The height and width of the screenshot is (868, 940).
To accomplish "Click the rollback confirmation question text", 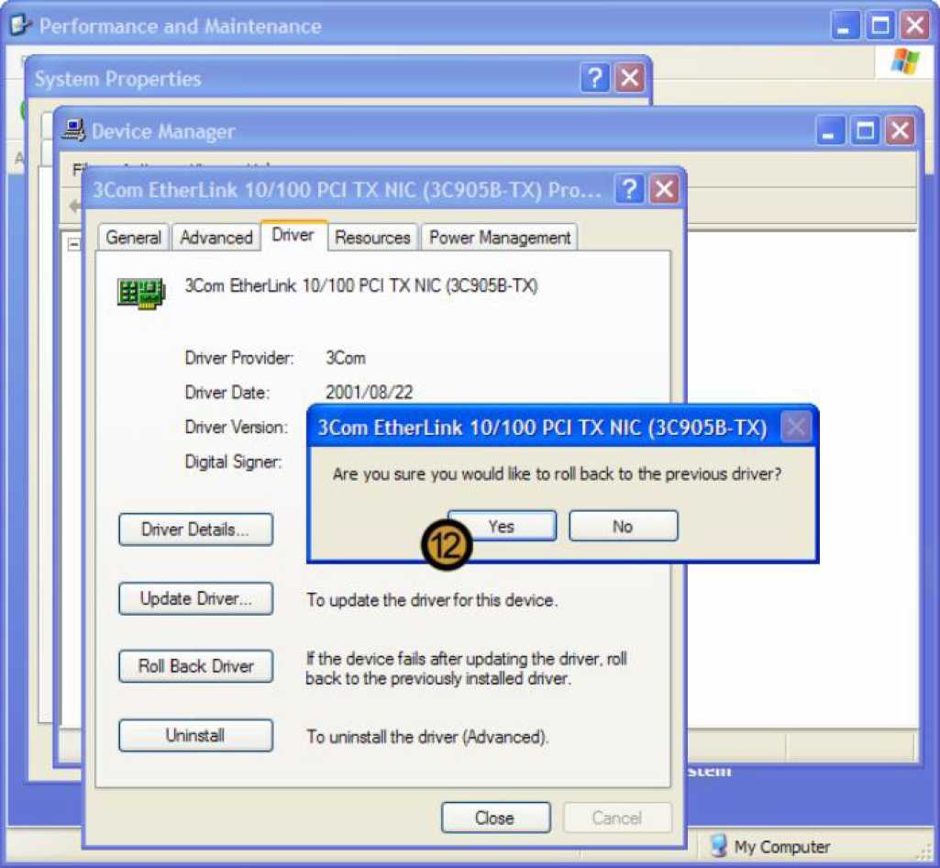I will (557, 473).
